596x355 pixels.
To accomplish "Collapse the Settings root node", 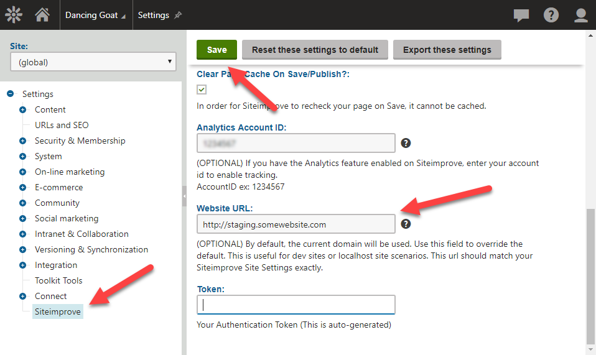I will pos(10,93).
